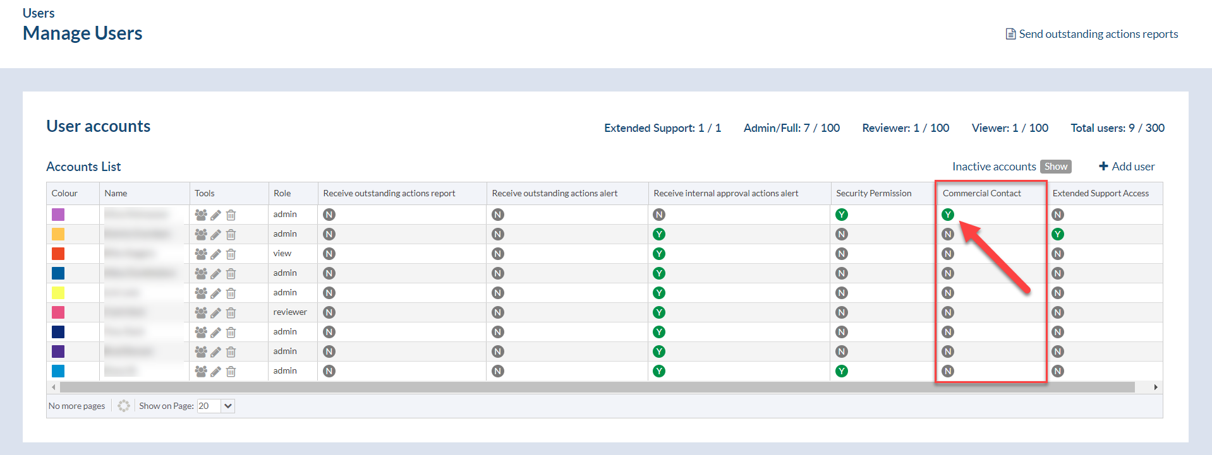Click pencil icon in the orange swatch row
Viewport: 1212px width, 455px height.
[215, 235]
